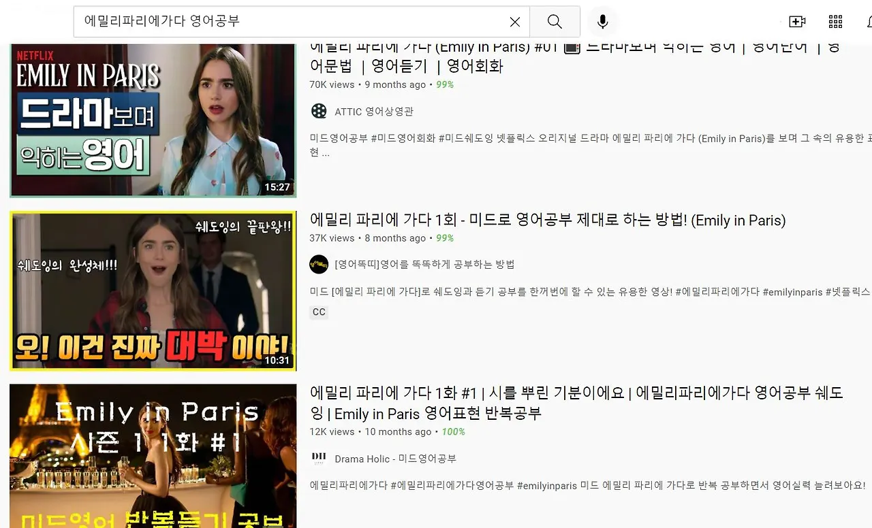Open the 영어똑띠 channel avatar
Screen dimensions: 872x528
coord(319,264)
